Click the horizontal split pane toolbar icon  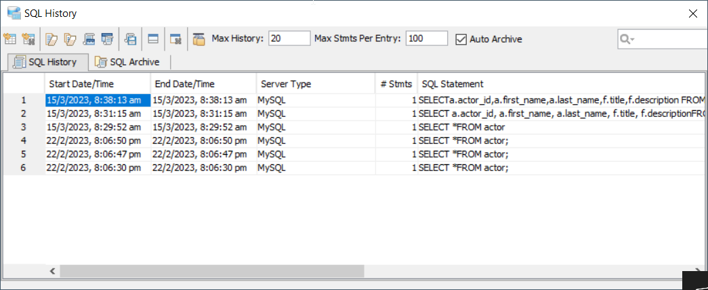(x=153, y=39)
